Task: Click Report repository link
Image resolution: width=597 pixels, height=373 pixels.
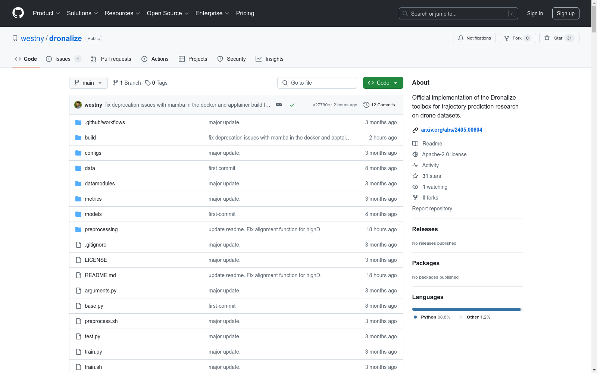Action: 432,209
